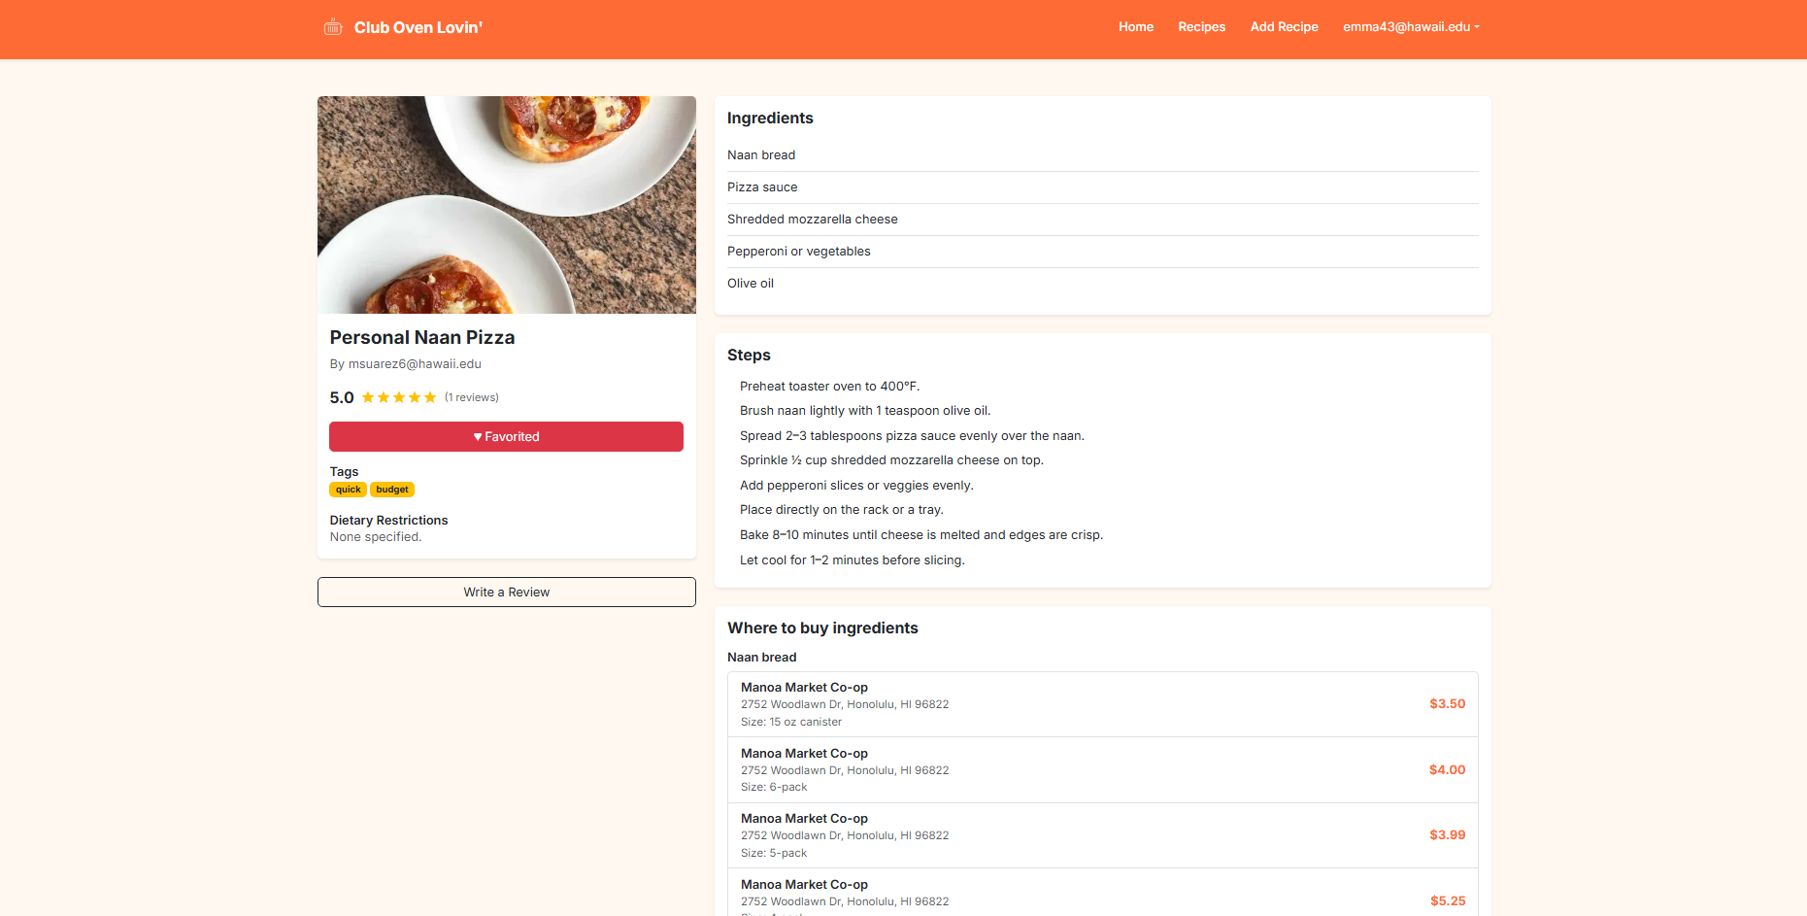
Task: Click the fifth yellow rating star
Action: click(x=430, y=397)
